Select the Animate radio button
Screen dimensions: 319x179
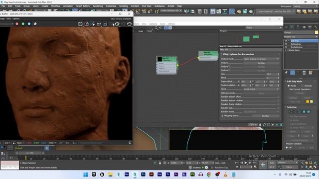(303, 86)
